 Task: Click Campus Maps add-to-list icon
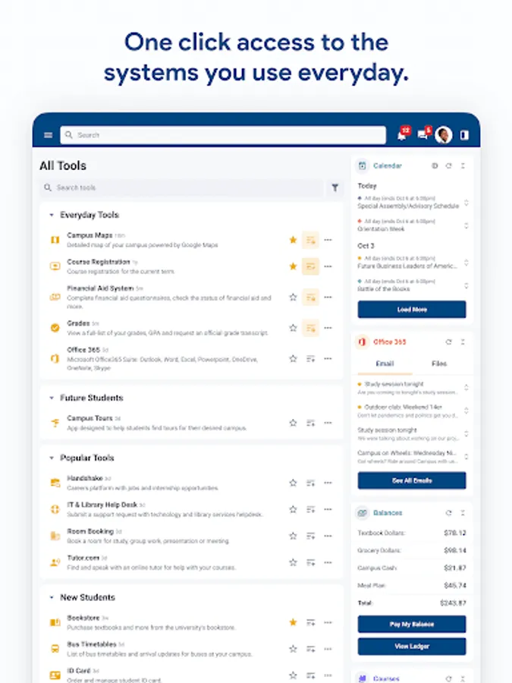pyautogui.click(x=310, y=240)
